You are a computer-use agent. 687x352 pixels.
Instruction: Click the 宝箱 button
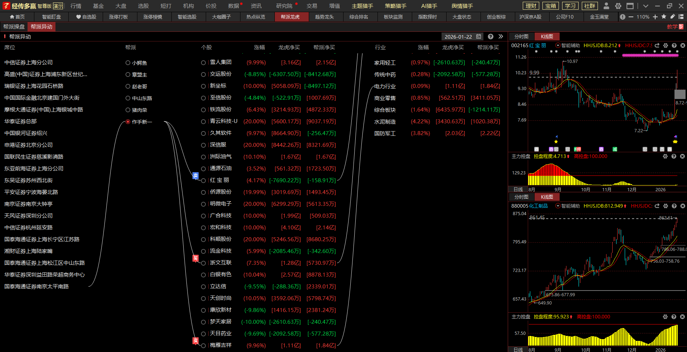(x=550, y=6)
